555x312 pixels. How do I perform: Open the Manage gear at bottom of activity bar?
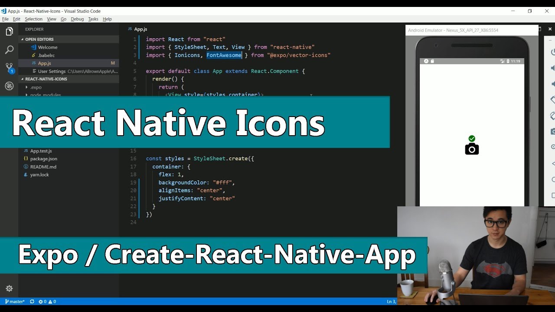pos(9,288)
